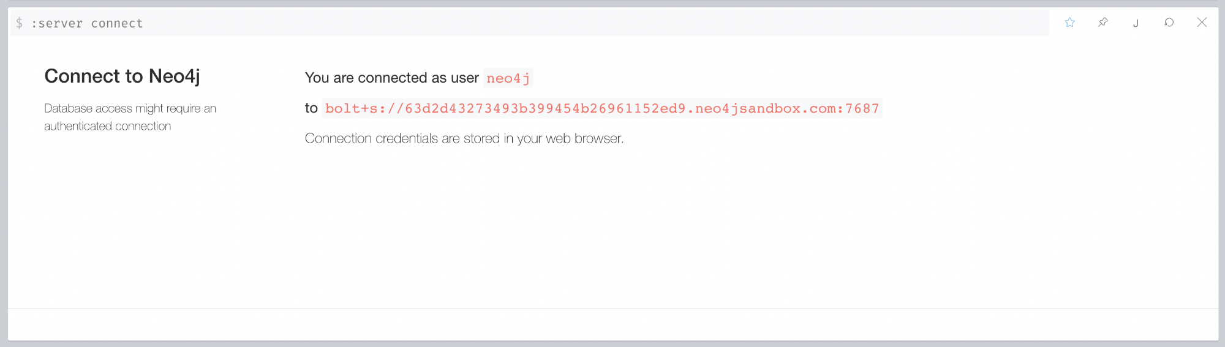The height and width of the screenshot is (347, 1225).
Task: Click 'Connection credentials are stored in your web browser'
Action: [464, 138]
